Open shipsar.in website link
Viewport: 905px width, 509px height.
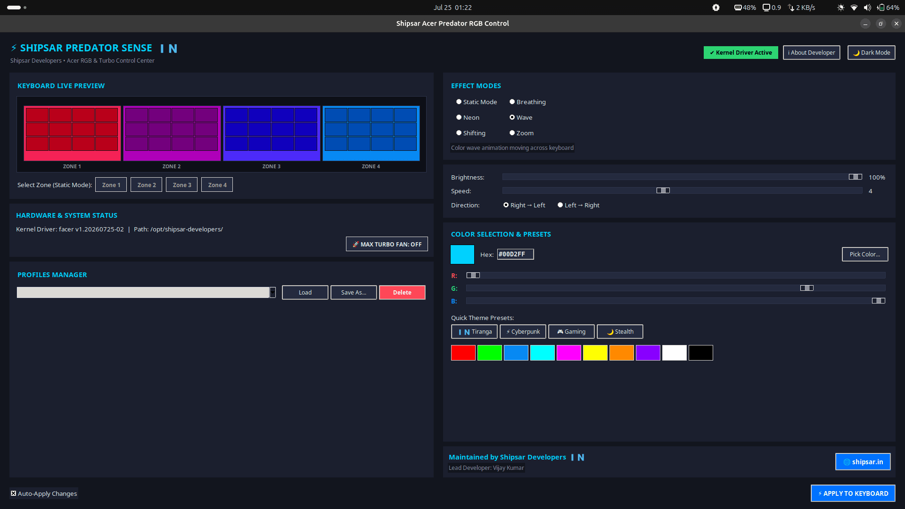tap(863, 461)
